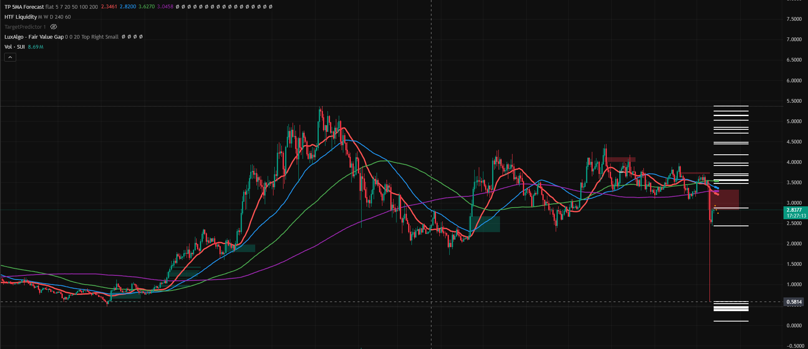Viewport: 808px width, 349px height.
Task: Click the 0.0000 label on price axis
Action: (794, 326)
